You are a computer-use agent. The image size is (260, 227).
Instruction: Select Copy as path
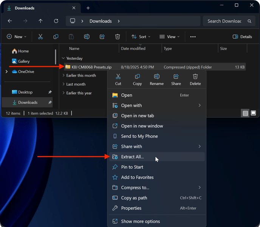pyautogui.click(x=157, y=198)
